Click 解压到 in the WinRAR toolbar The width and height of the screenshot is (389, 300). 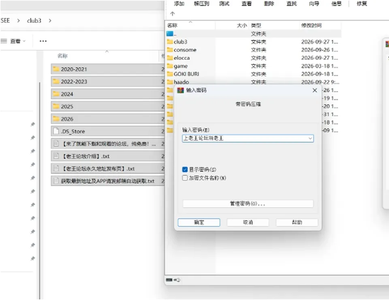point(201,4)
